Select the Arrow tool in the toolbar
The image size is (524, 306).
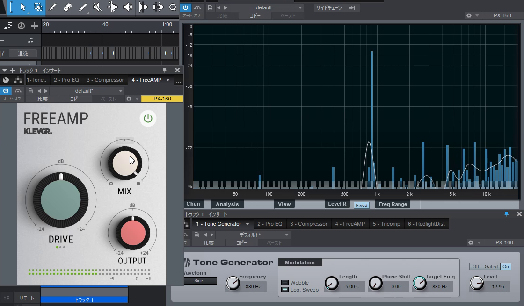[x=23, y=7]
